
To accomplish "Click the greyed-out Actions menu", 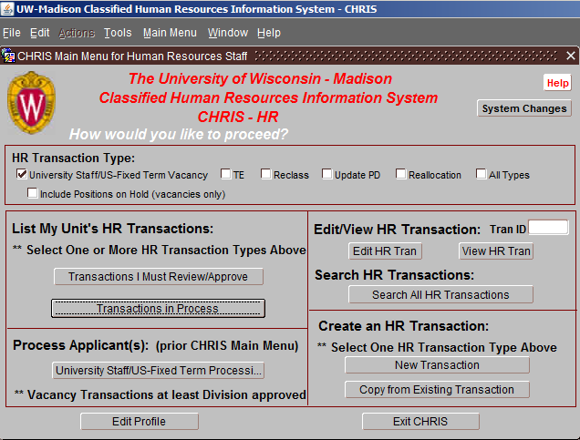I will [x=77, y=33].
